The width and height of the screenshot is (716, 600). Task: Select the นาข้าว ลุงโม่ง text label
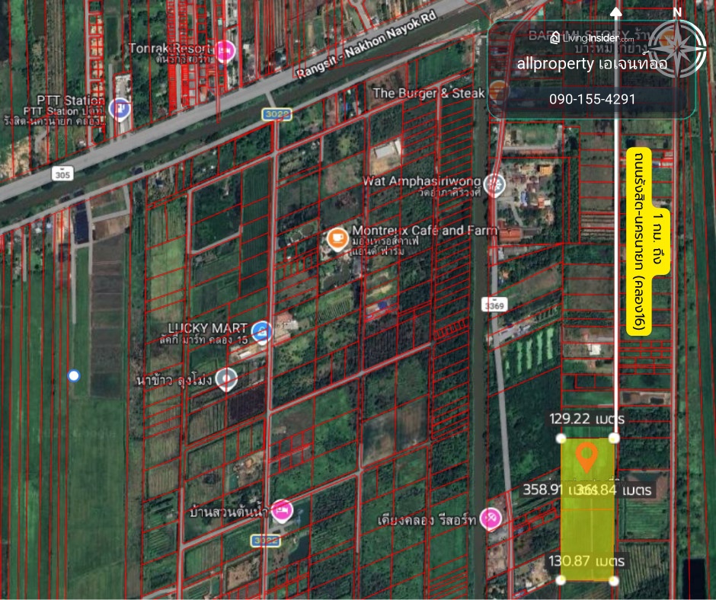(174, 379)
